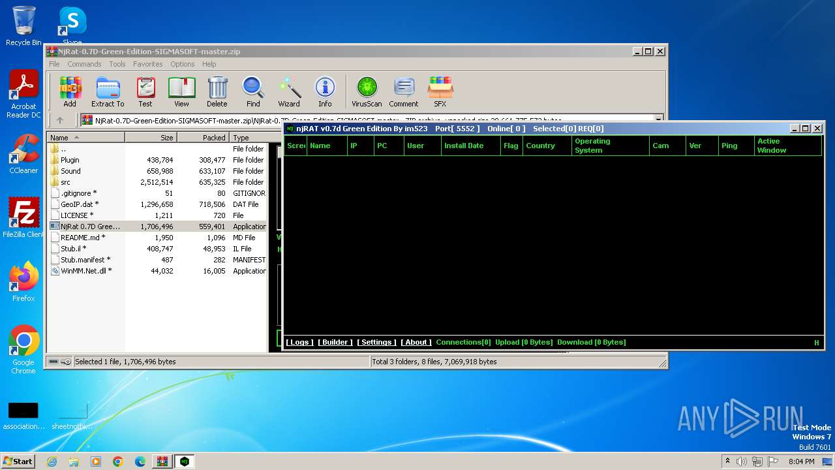This screenshot has height=470, width=835.
Task: Click the SFX toolbar icon
Action: click(440, 92)
